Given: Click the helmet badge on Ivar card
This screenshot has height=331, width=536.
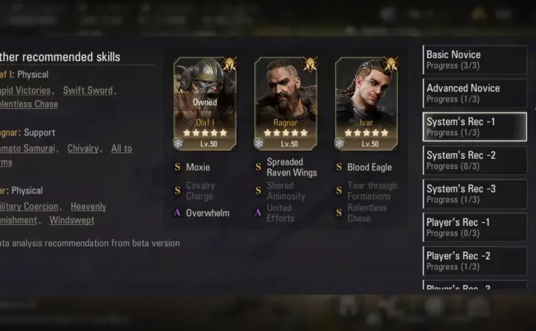Looking at the screenshot, I should (391, 64).
